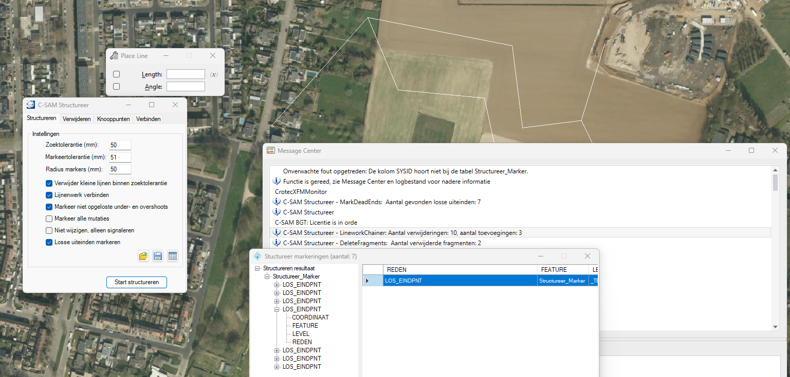This screenshot has width=790, height=377.
Task: Collapse the 'Structureren resultaat' tree root
Action: (x=258, y=268)
